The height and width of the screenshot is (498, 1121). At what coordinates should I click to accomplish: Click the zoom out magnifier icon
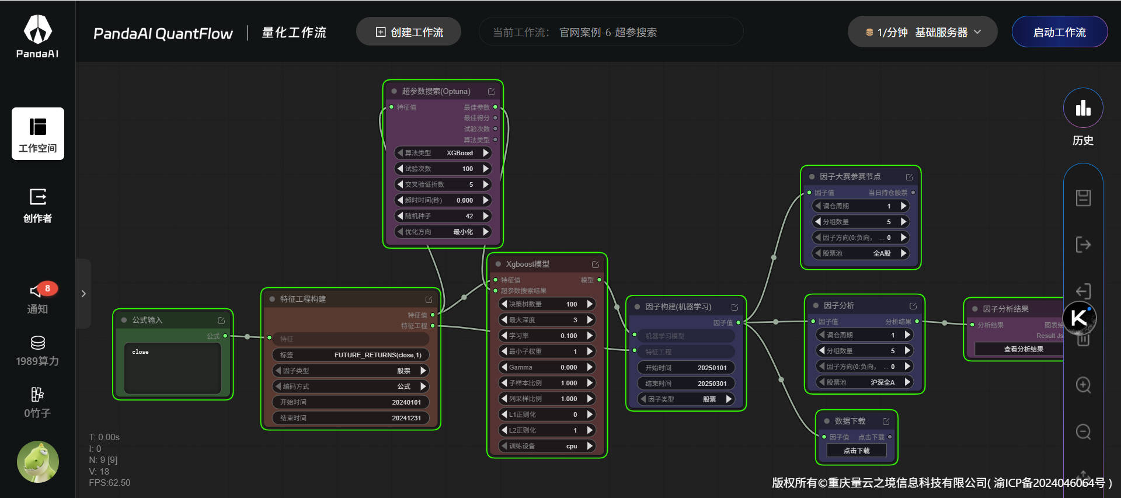pyautogui.click(x=1084, y=431)
